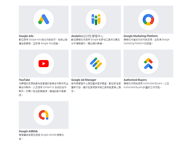Open the Google Ad Manager striped icon

click(x=96, y=64)
